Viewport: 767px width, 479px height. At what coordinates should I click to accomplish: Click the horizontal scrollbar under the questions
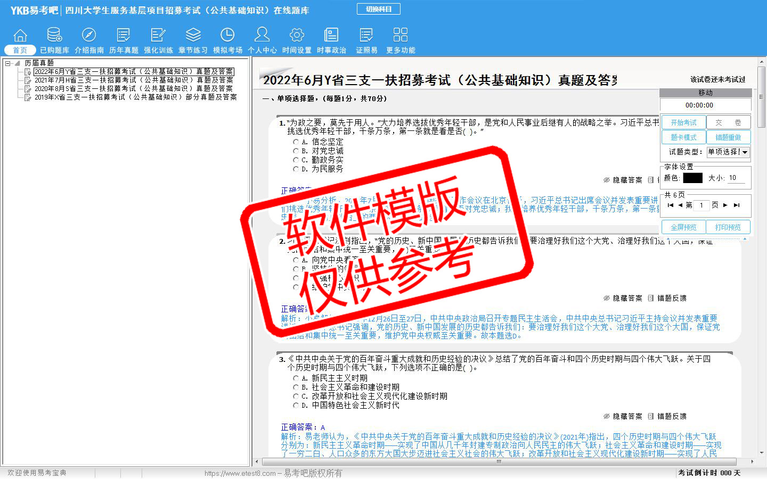[498, 462]
